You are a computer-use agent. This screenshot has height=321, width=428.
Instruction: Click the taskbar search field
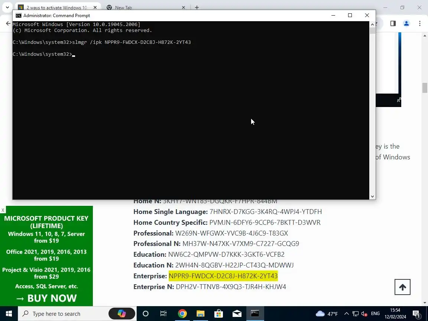pyautogui.click(x=63, y=314)
